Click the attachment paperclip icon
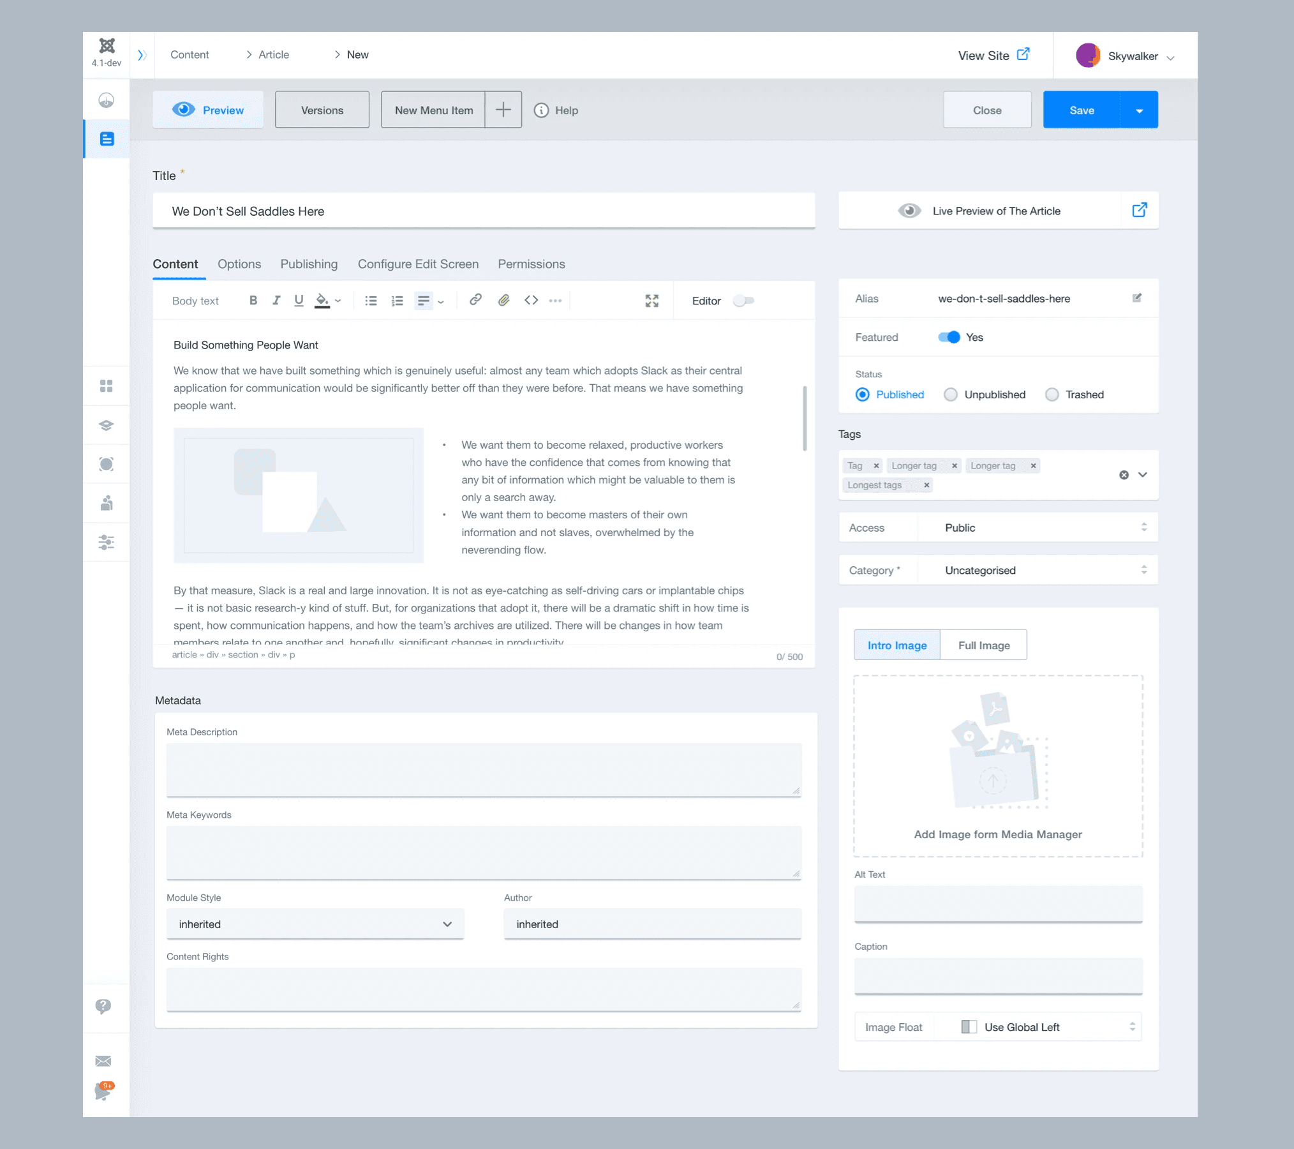The width and height of the screenshot is (1294, 1149). click(503, 300)
